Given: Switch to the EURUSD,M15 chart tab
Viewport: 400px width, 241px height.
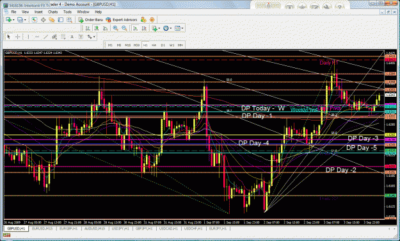Looking at the screenshot, I should 42,229.
